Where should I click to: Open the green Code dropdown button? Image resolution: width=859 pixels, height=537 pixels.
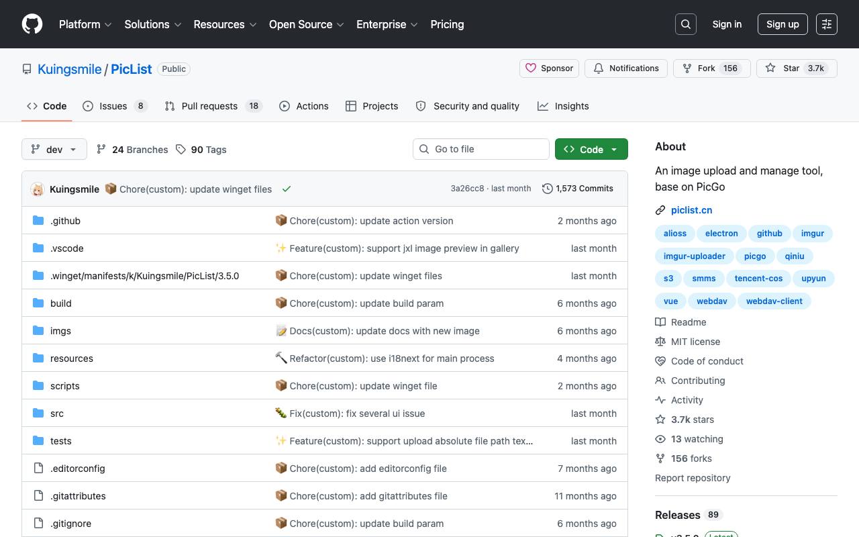pos(591,149)
